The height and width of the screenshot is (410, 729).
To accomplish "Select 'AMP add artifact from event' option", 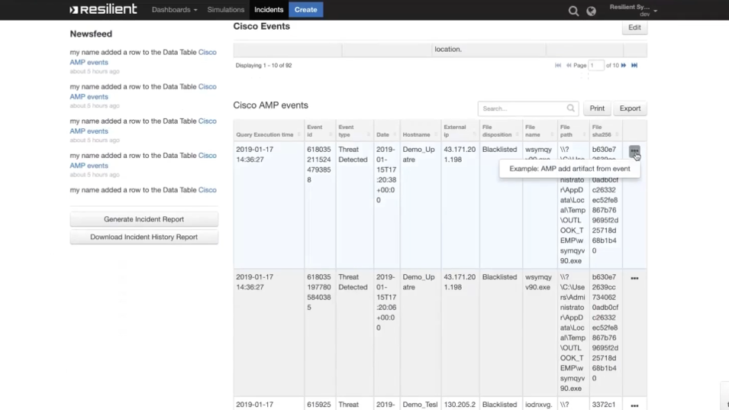I will point(569,169).
